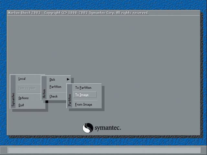Screen dimensions: 207x155
Task: Expand the Disk submenu arrow
Action: pos(68,79)
